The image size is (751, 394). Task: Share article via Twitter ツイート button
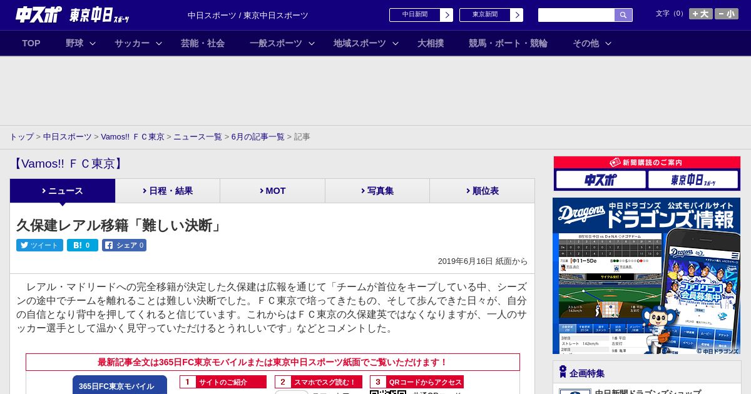39,245
